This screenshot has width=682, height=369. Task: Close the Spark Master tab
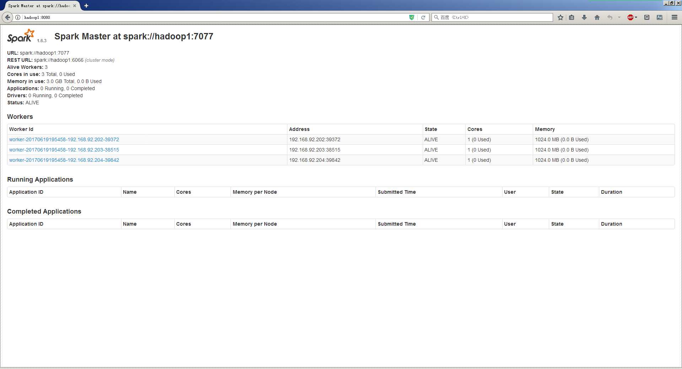tap(75, 6)
